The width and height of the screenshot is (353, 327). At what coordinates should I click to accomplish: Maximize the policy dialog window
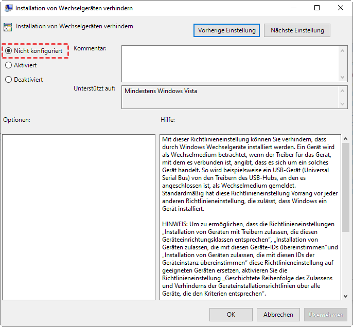pyautogui.click(x=317, y=8)
